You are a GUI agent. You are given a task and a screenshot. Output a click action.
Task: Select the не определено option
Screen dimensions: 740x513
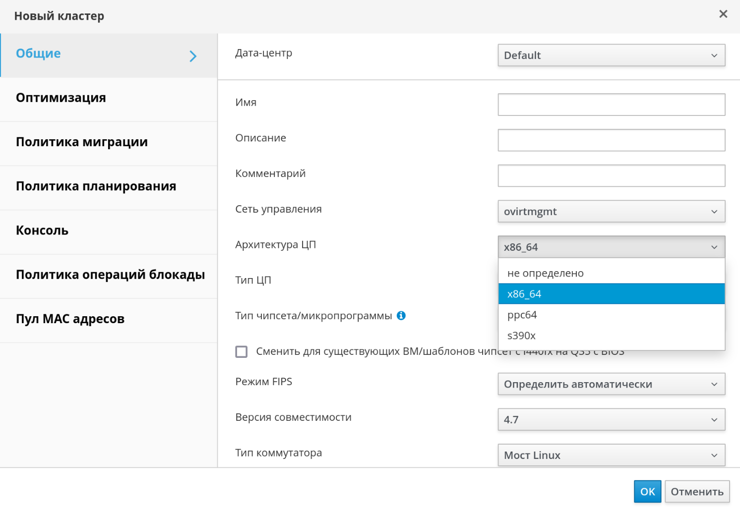click(546, 274)
